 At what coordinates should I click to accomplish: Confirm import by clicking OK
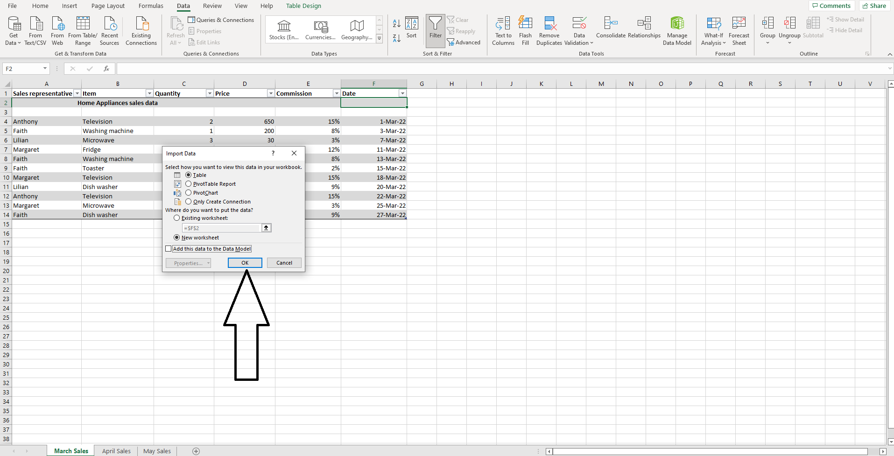pyautogui.click(x=245, y=262)
